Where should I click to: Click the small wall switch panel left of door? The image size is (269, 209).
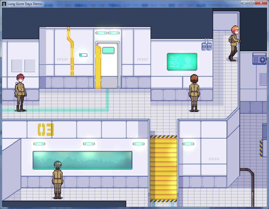click(x=83, y=55)
